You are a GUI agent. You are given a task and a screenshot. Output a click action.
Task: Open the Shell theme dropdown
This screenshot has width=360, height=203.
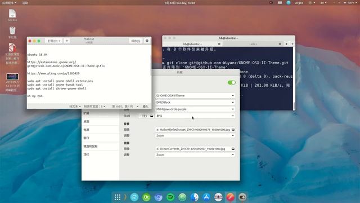click(195, 116)
